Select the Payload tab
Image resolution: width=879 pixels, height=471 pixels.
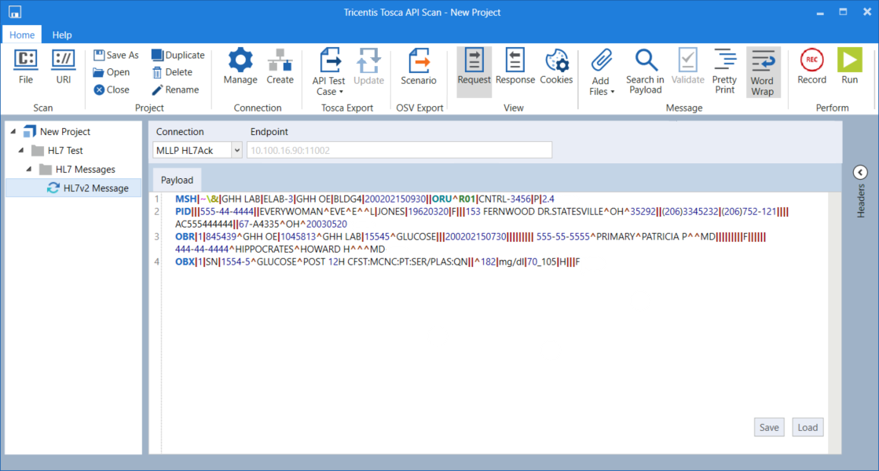177,180
